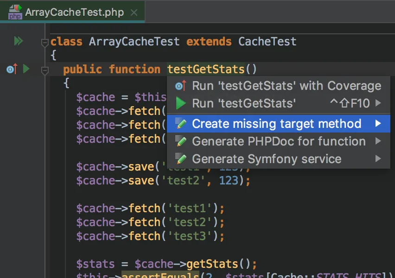This screenshot has width=395, height=278.
Task: Click the public keyword before function
Action: [83, 69]
